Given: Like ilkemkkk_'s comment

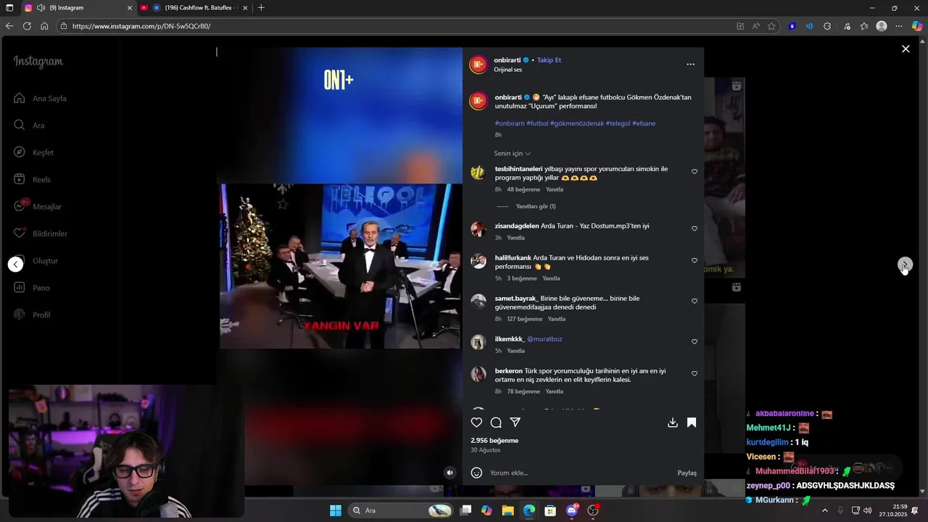Looking at the screenshot, I should click(x=695, y=341).
